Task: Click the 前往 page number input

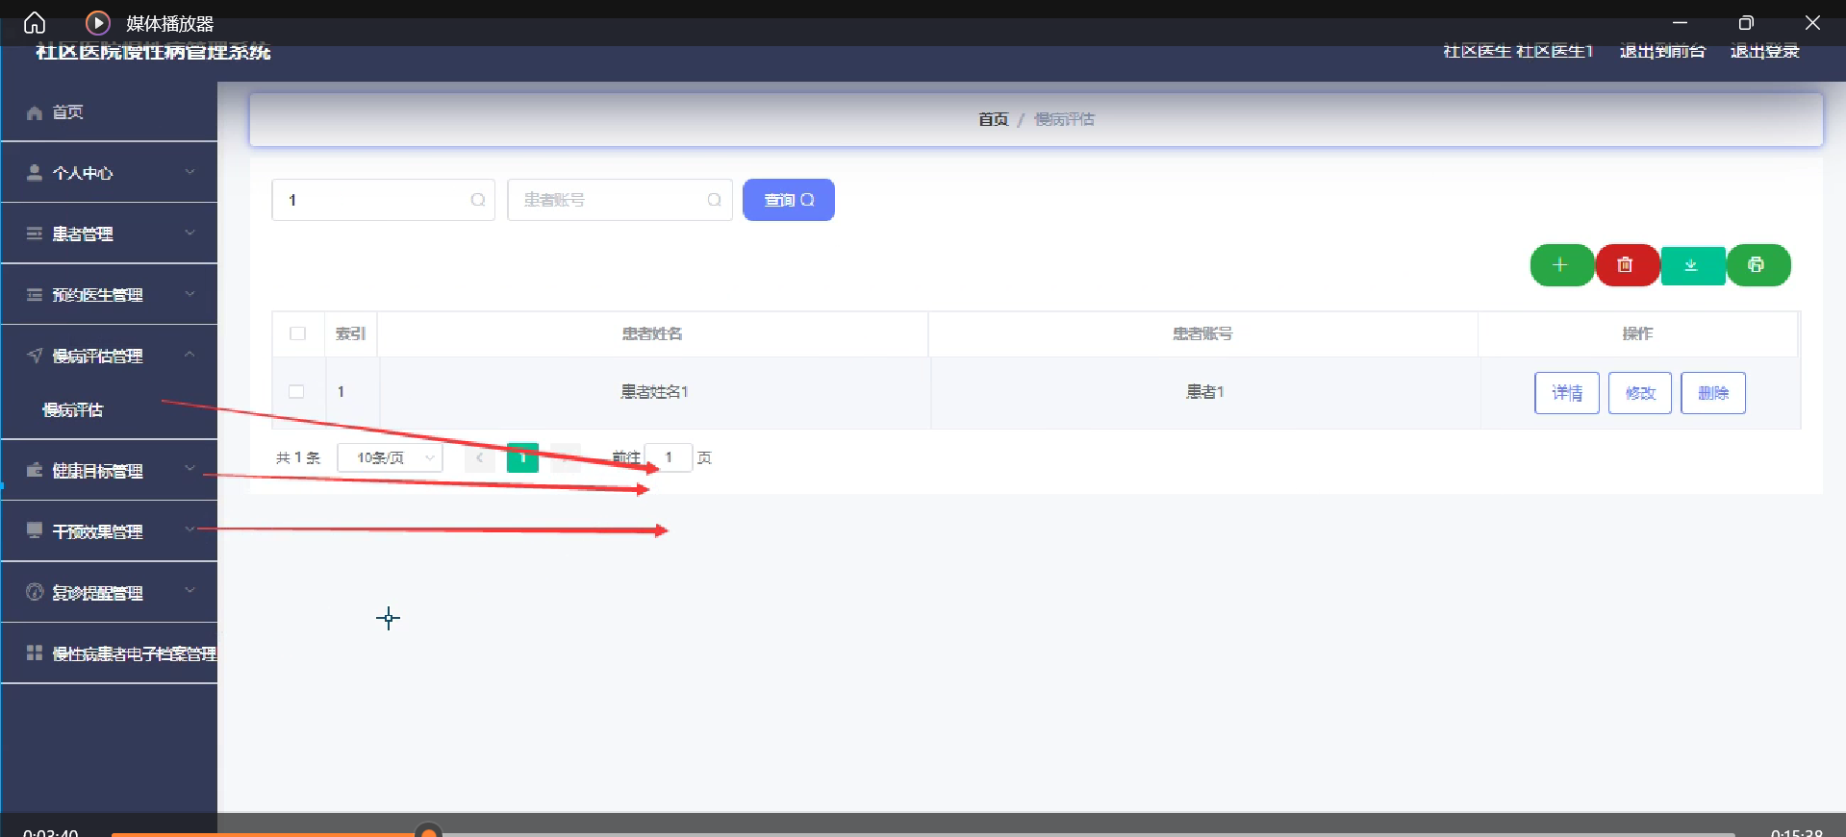Action: click(669, 457)
